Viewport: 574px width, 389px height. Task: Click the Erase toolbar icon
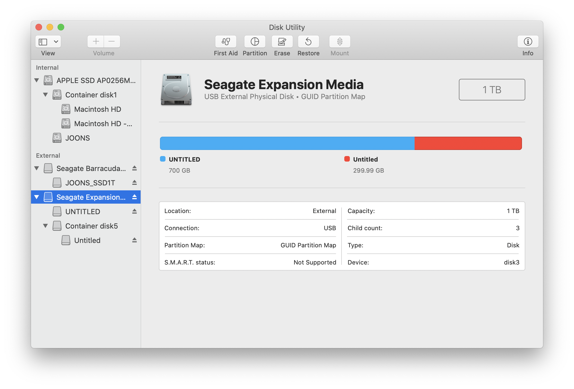pyautogui.click(x=282, y=42)
